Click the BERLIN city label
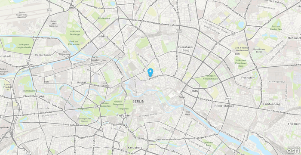The width and height of the screenshot is (301, 155). tap(138, 101)
